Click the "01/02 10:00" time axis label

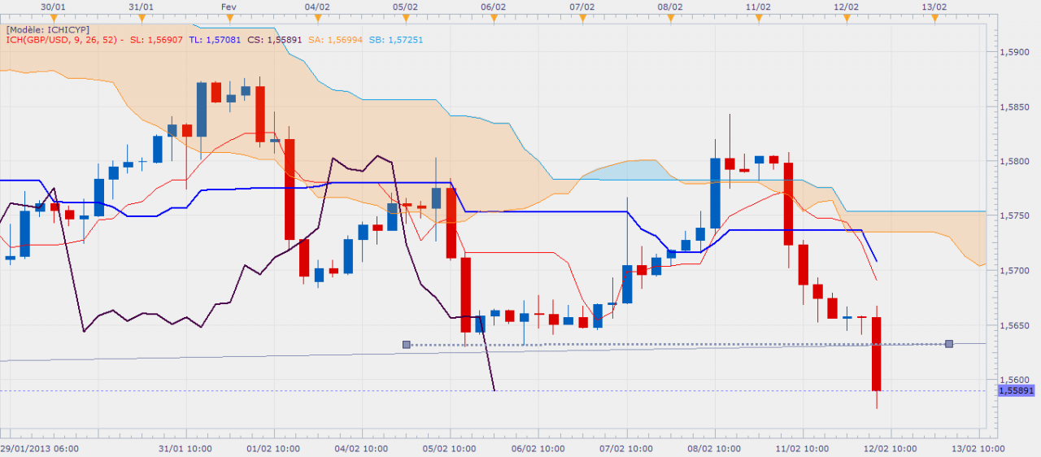273,448
